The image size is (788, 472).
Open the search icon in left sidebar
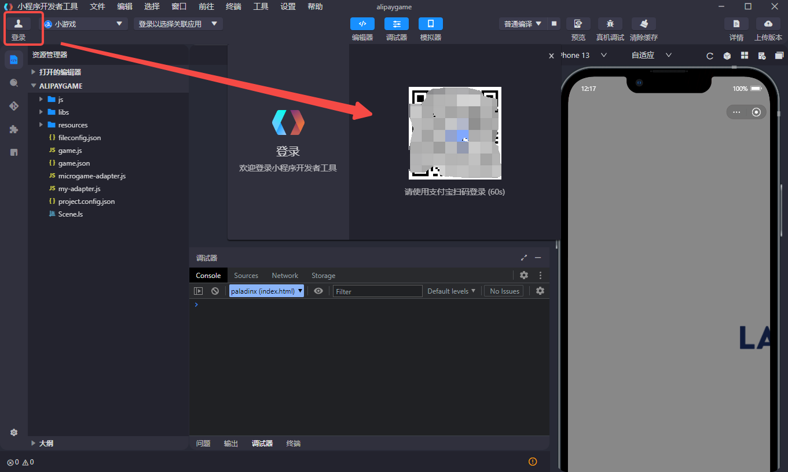pyautogui.click(x=14, y=83)
